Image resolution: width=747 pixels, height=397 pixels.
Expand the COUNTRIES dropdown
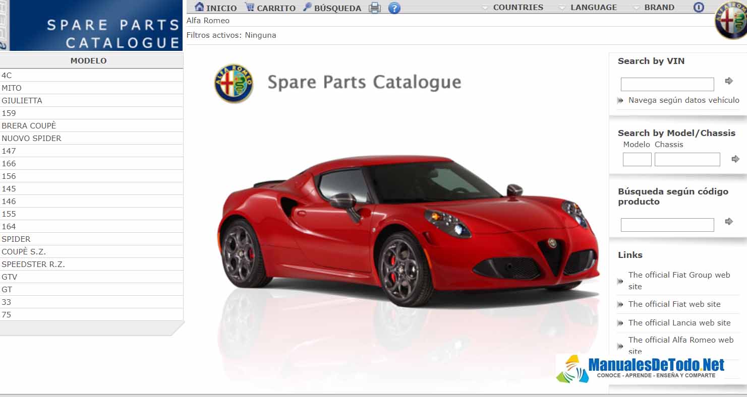coord(512,8)
